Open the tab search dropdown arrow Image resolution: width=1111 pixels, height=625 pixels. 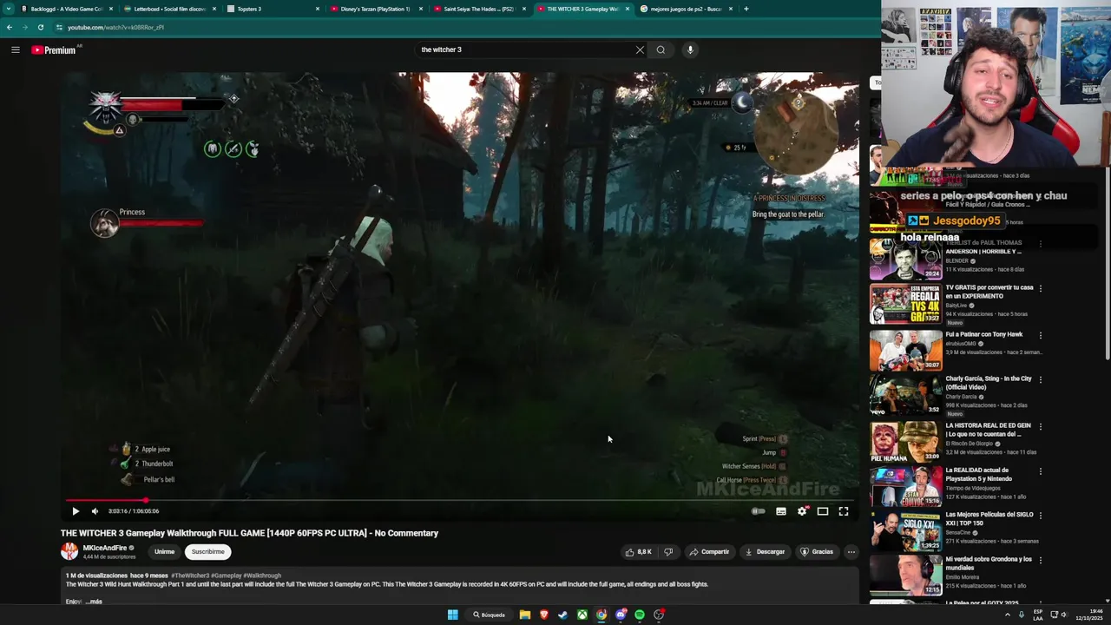(8, 9)
